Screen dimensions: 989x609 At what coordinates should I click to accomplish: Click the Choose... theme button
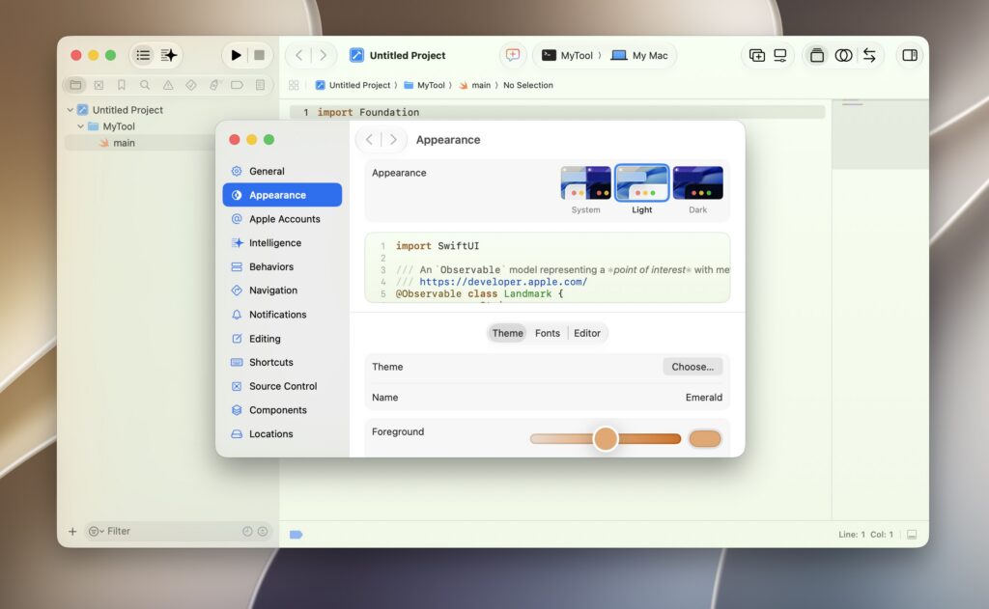tap(692, 367)
